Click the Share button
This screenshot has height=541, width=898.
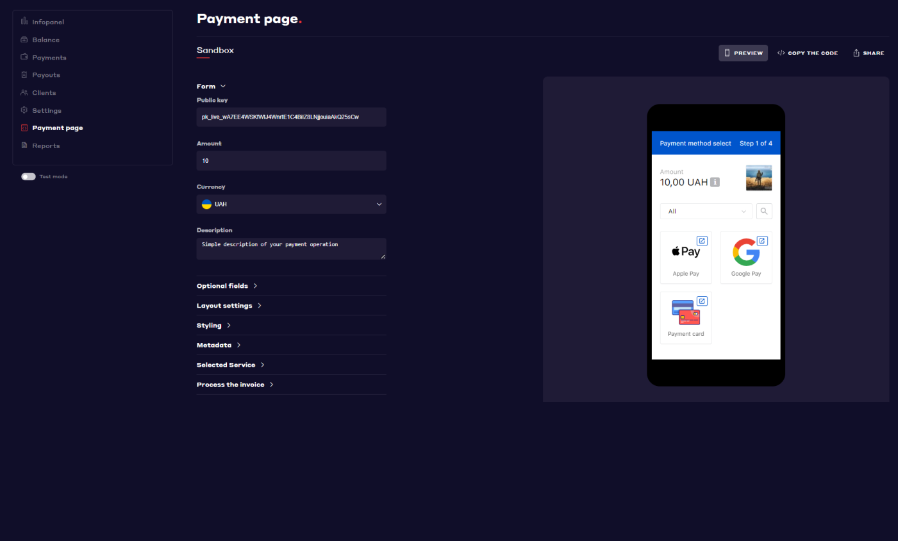tap(868, 53)
